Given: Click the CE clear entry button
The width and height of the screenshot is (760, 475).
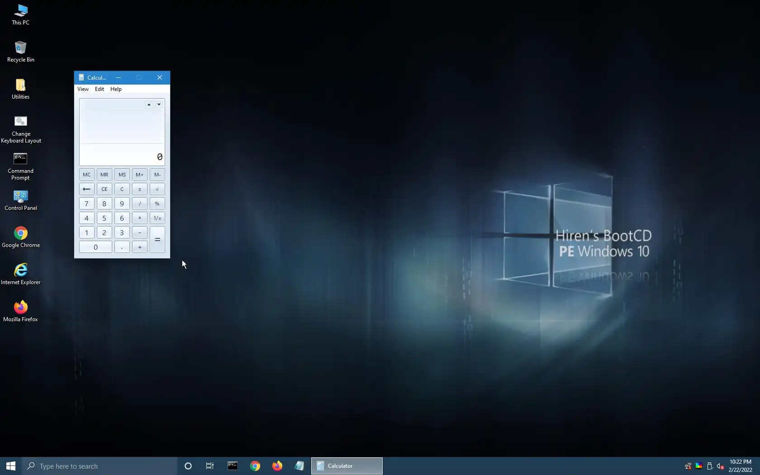Looking at the screenshot, I should pyautogui.click(x=104, y=189).
